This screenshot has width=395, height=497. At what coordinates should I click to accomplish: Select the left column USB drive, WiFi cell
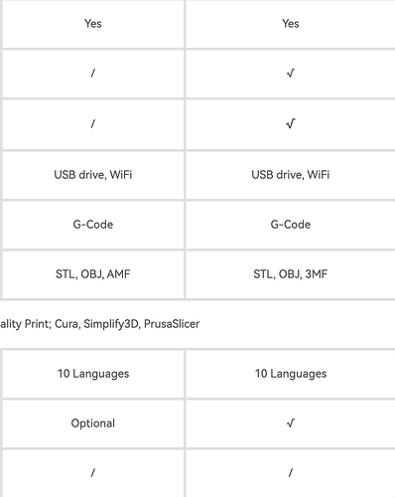[93, 175]
